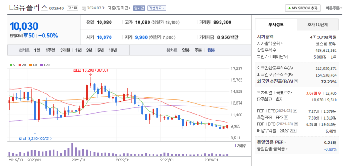Image resolution: width=350 pixels, height=166 pixels.
Task: Click the 거래대금 value 8,956 백만
Action: coord(227,37)
